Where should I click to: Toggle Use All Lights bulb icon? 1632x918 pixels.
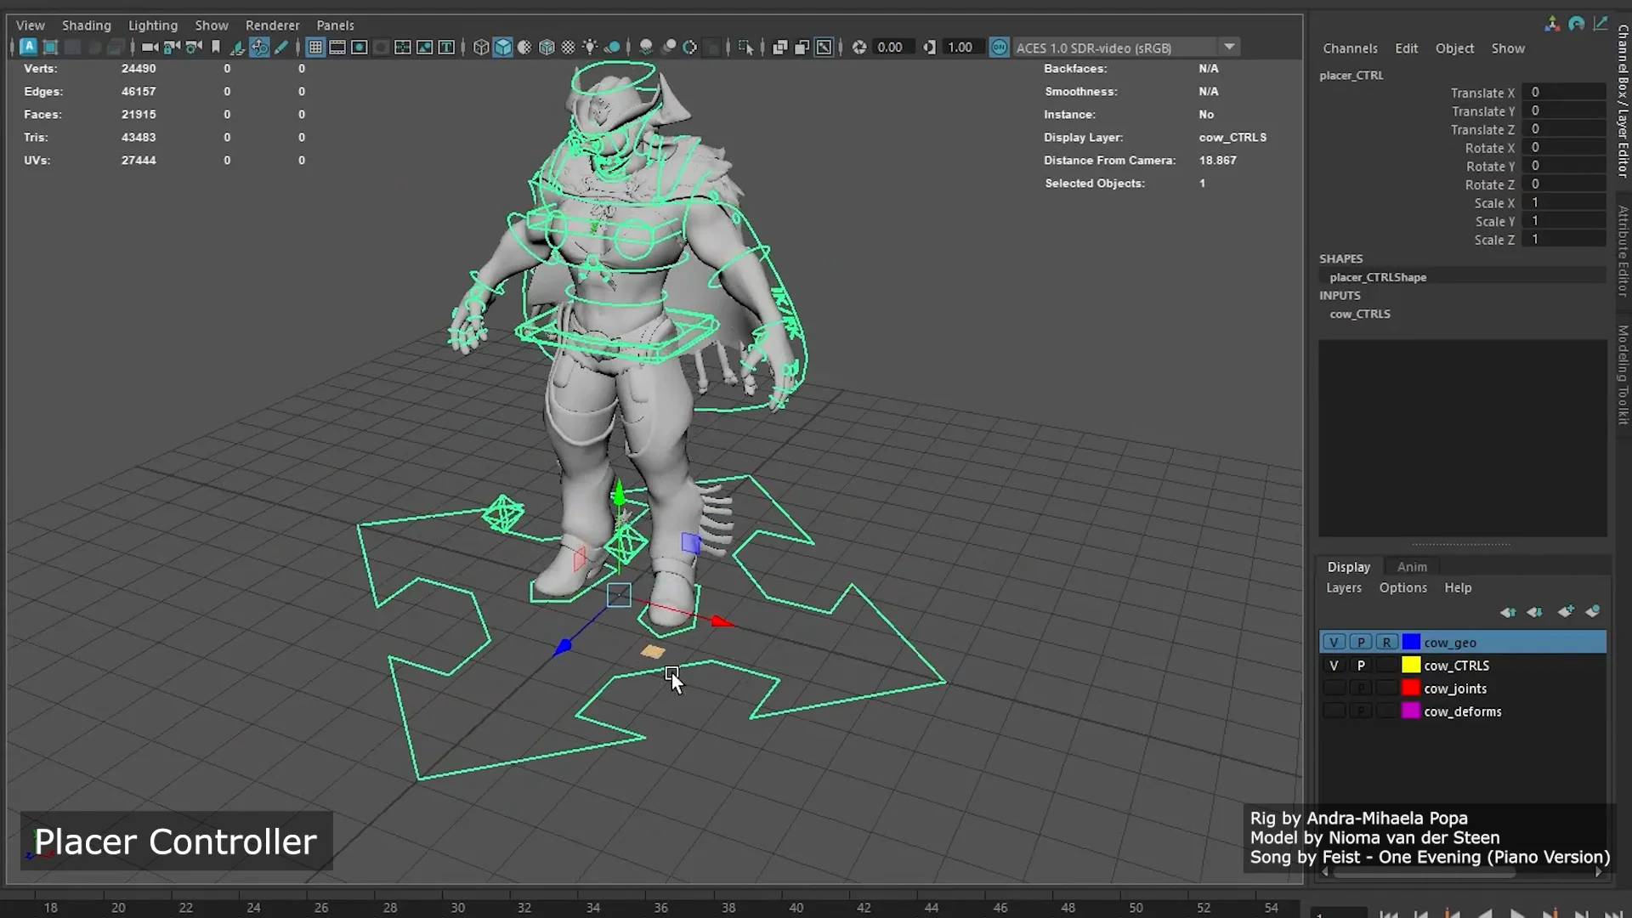[x=590, y=48]
